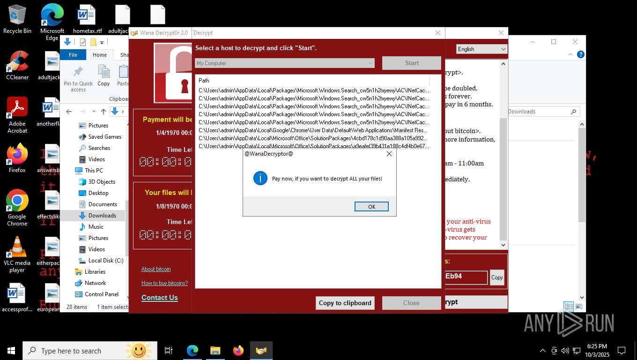Click the Copy icon in the Explorer ribbon
The height and width of the screenshot is (360, 637).
(104, 76)
